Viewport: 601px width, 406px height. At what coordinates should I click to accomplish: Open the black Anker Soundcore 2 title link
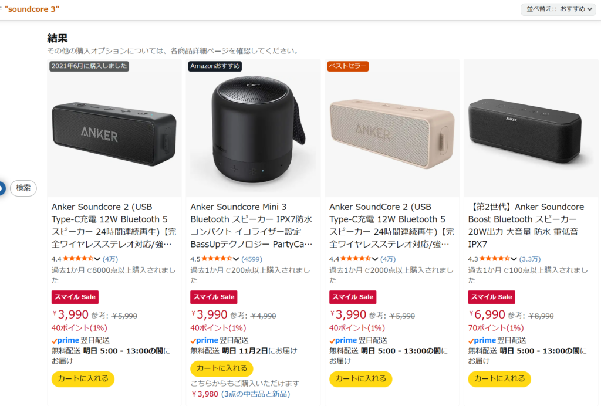point(113,225)
